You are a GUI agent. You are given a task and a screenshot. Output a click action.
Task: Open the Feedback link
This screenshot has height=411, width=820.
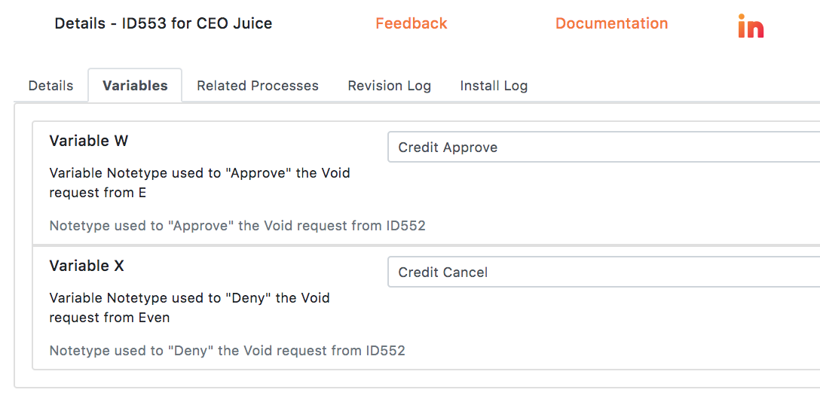click(411, 23)
